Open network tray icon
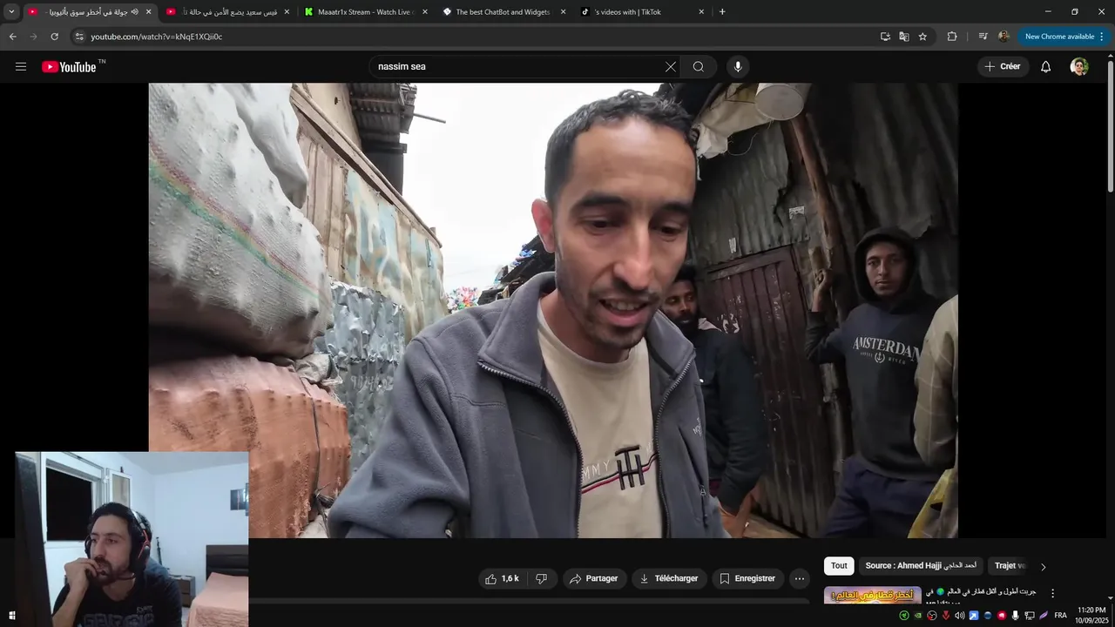The height and width of the screenshot is (627, 1115). click(1029, 616)
